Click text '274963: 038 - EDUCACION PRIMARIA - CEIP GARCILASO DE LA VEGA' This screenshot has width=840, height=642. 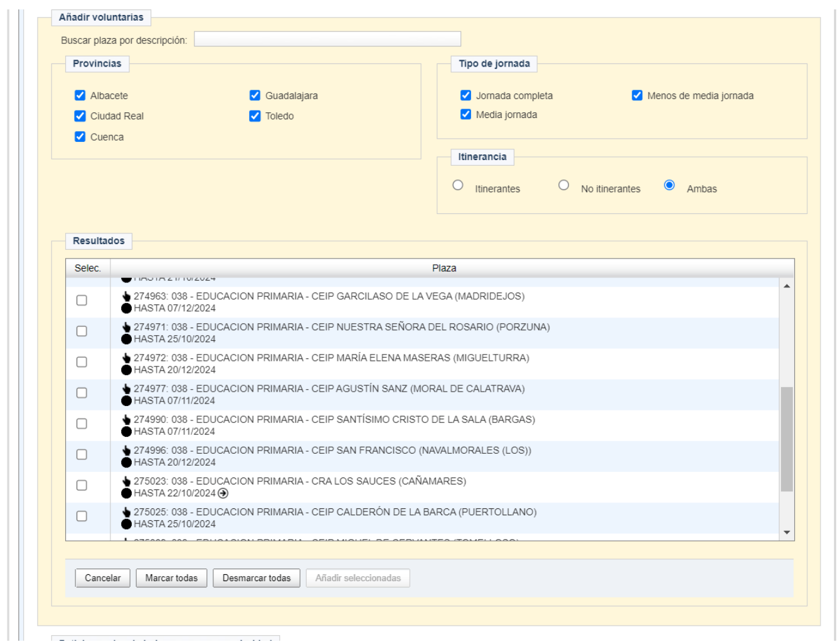[293, 296]
